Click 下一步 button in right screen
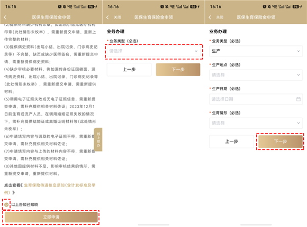The image size is (307, 227). (281, 141)
